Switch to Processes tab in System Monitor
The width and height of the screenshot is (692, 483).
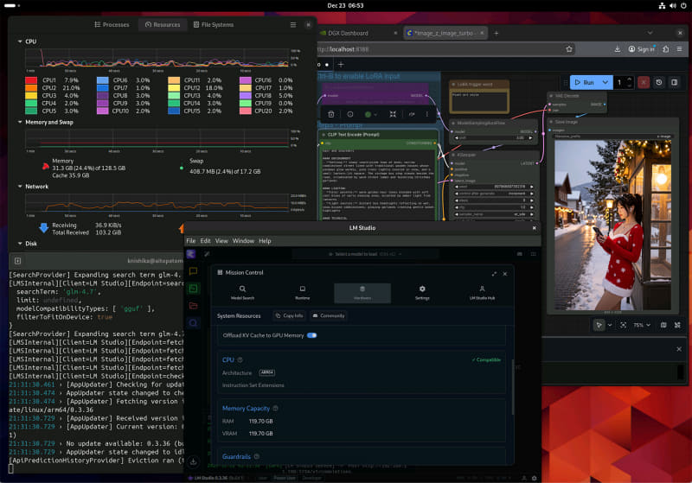point(112,25)
